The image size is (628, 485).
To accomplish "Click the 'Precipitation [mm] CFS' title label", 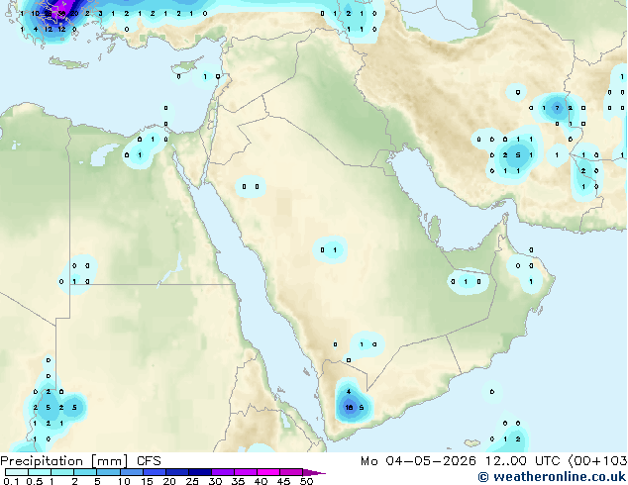I will click(x=80, y=461).
